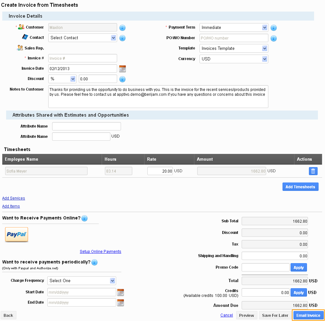Open the Select Contact dropdown
This screenshot has height=321, width=325.
82,38
